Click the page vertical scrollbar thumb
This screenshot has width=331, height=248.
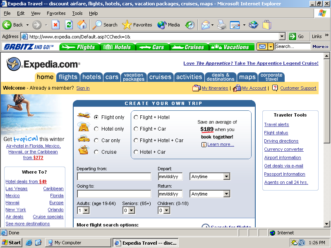[326, 101]
